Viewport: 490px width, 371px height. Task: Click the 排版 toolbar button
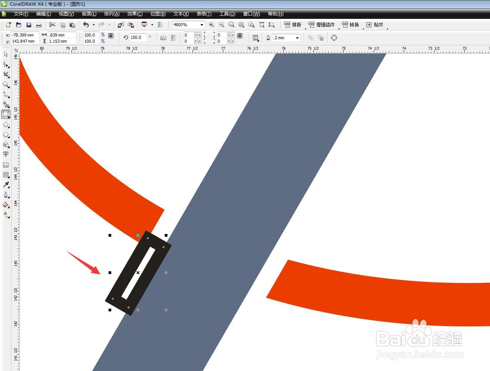tap(293, 25)
